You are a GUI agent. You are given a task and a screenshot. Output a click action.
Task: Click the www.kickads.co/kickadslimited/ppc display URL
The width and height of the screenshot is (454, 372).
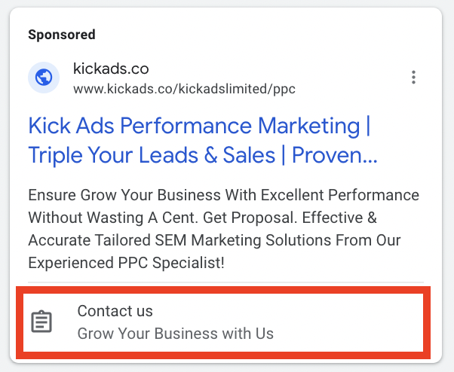click(x=184, y=89)
